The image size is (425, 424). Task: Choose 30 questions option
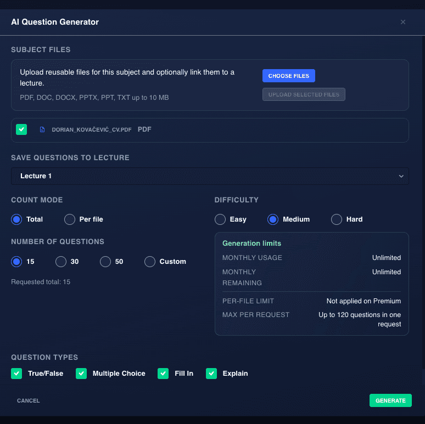click(61, 262)
